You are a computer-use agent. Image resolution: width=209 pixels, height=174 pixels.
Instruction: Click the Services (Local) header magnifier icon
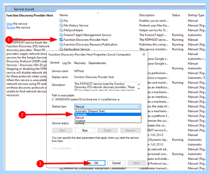click(x=9, y=9)
